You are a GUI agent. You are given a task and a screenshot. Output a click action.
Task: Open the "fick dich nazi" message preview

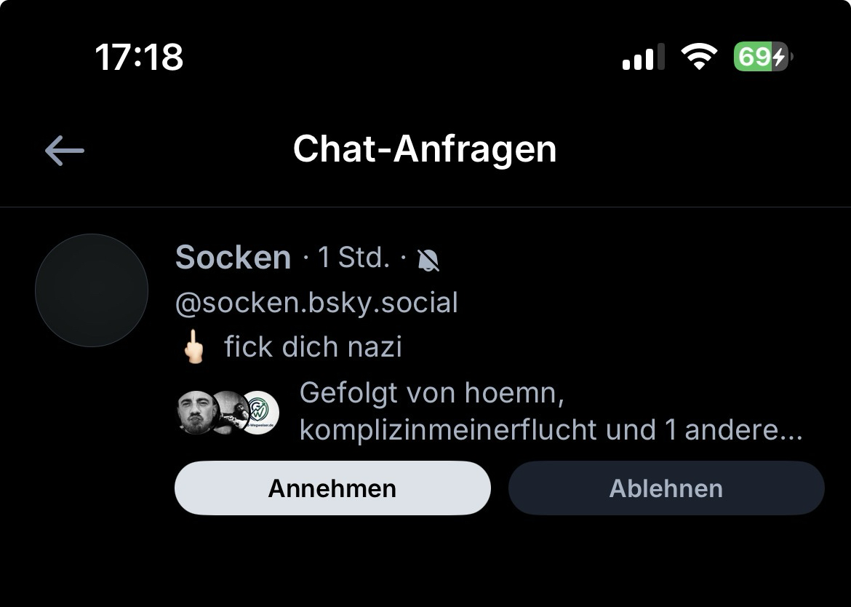[313, 346]
